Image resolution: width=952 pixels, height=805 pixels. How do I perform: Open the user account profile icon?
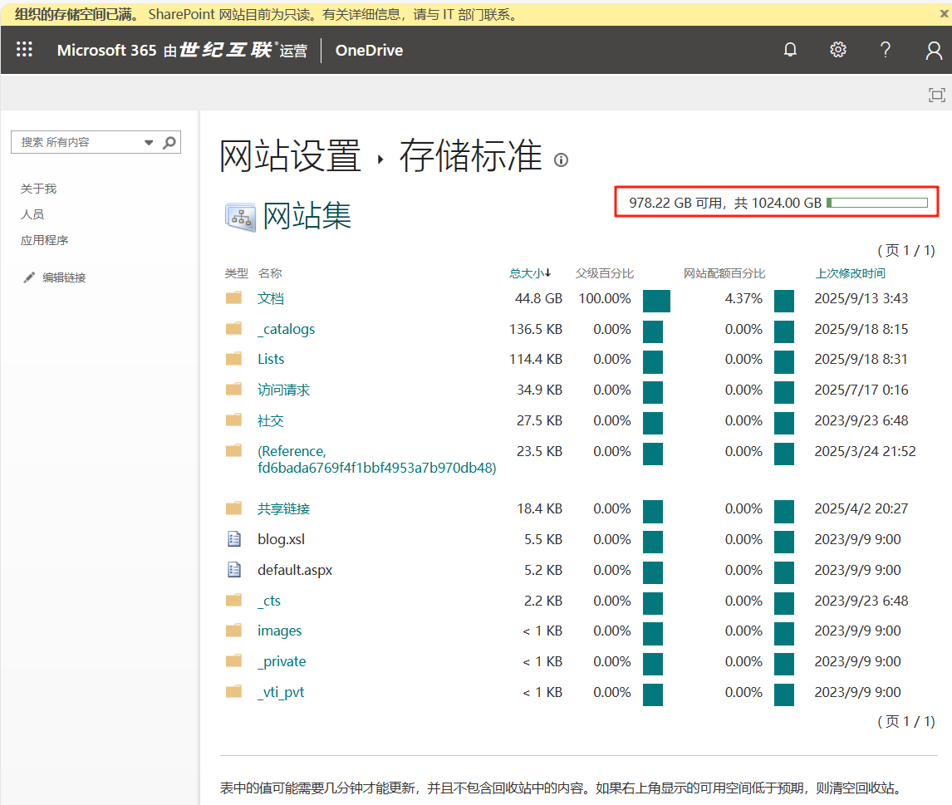pos(934,50)
